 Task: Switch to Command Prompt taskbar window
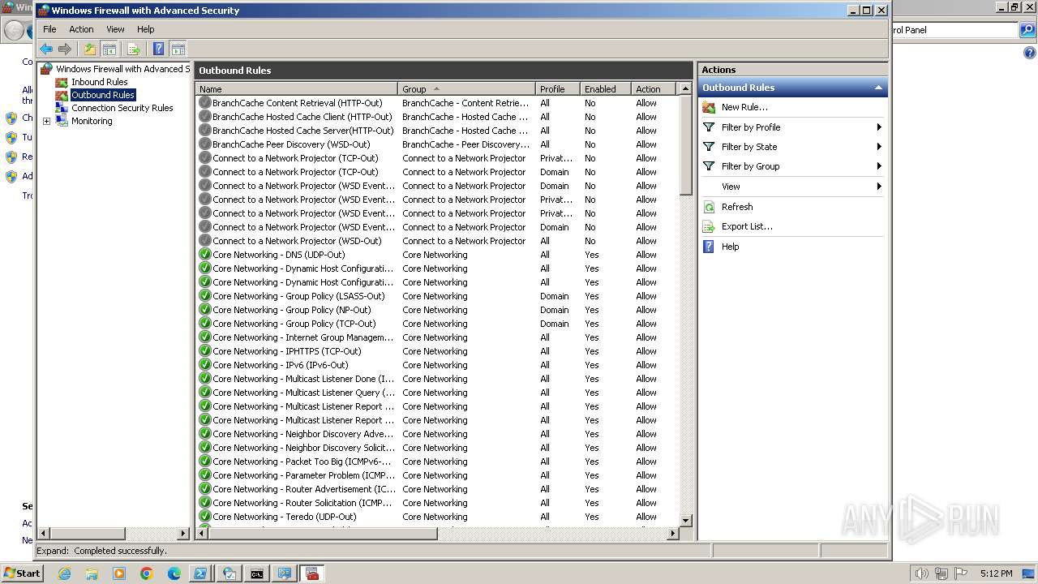pyautogui.click(x=256, y=573)
